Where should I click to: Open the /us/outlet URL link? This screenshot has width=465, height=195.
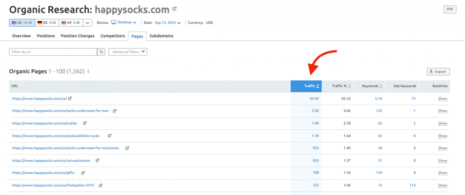(x=45, y=123)
